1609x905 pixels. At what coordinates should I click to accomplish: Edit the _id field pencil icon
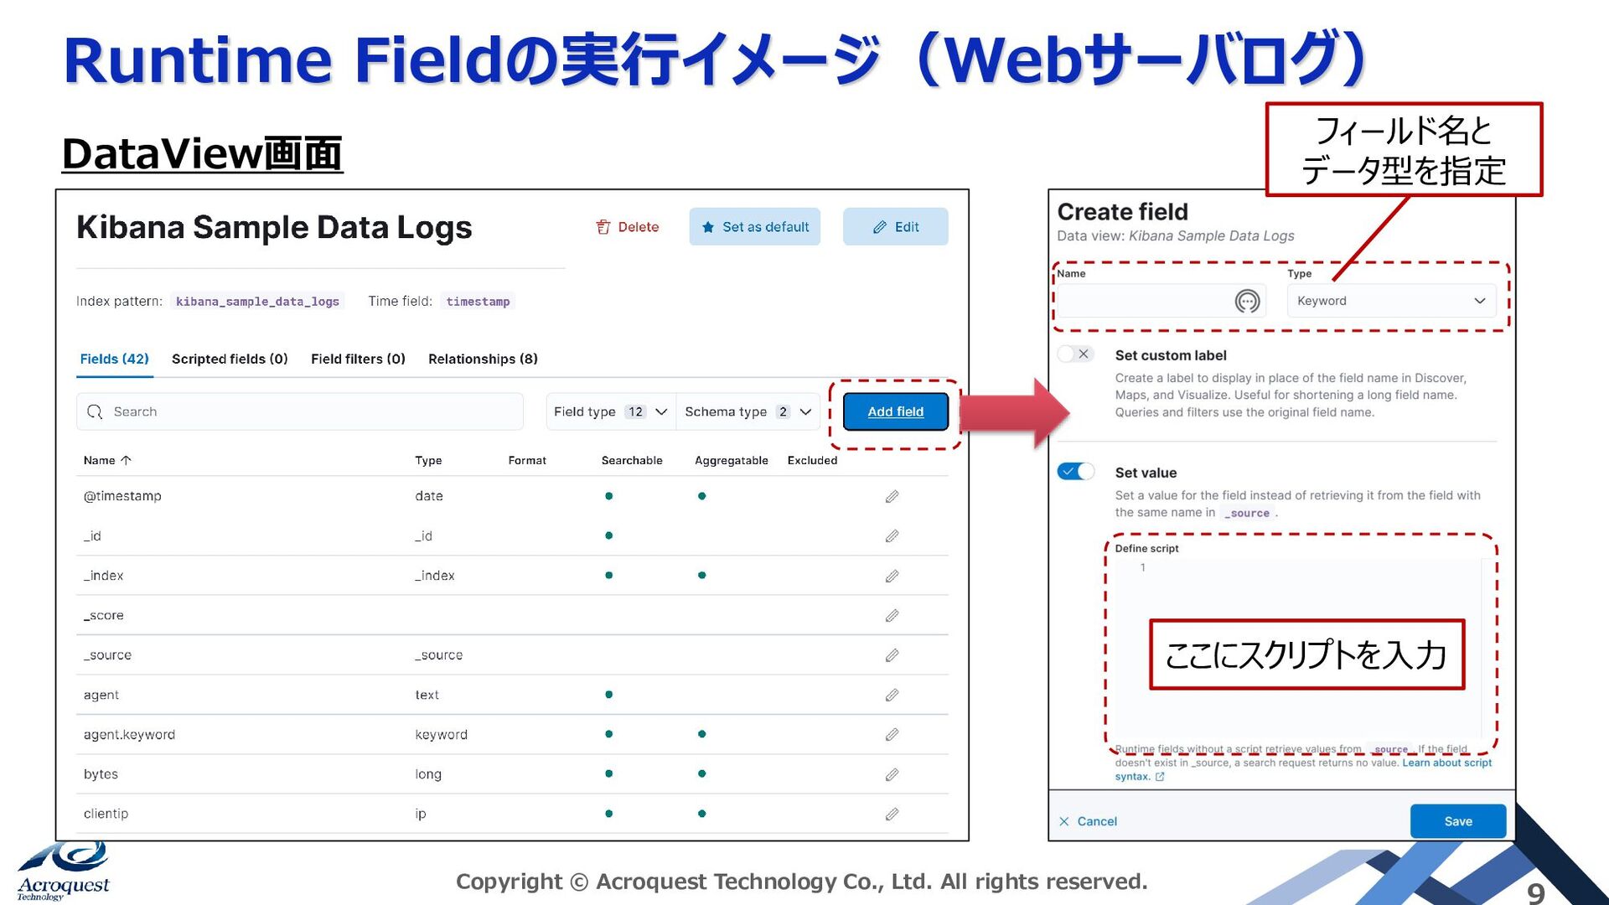(x=892, y=535)
